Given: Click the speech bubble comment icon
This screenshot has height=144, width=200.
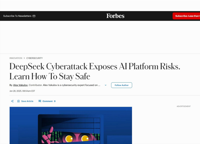Looking at the screenshot, I should [x=40, y=101].
